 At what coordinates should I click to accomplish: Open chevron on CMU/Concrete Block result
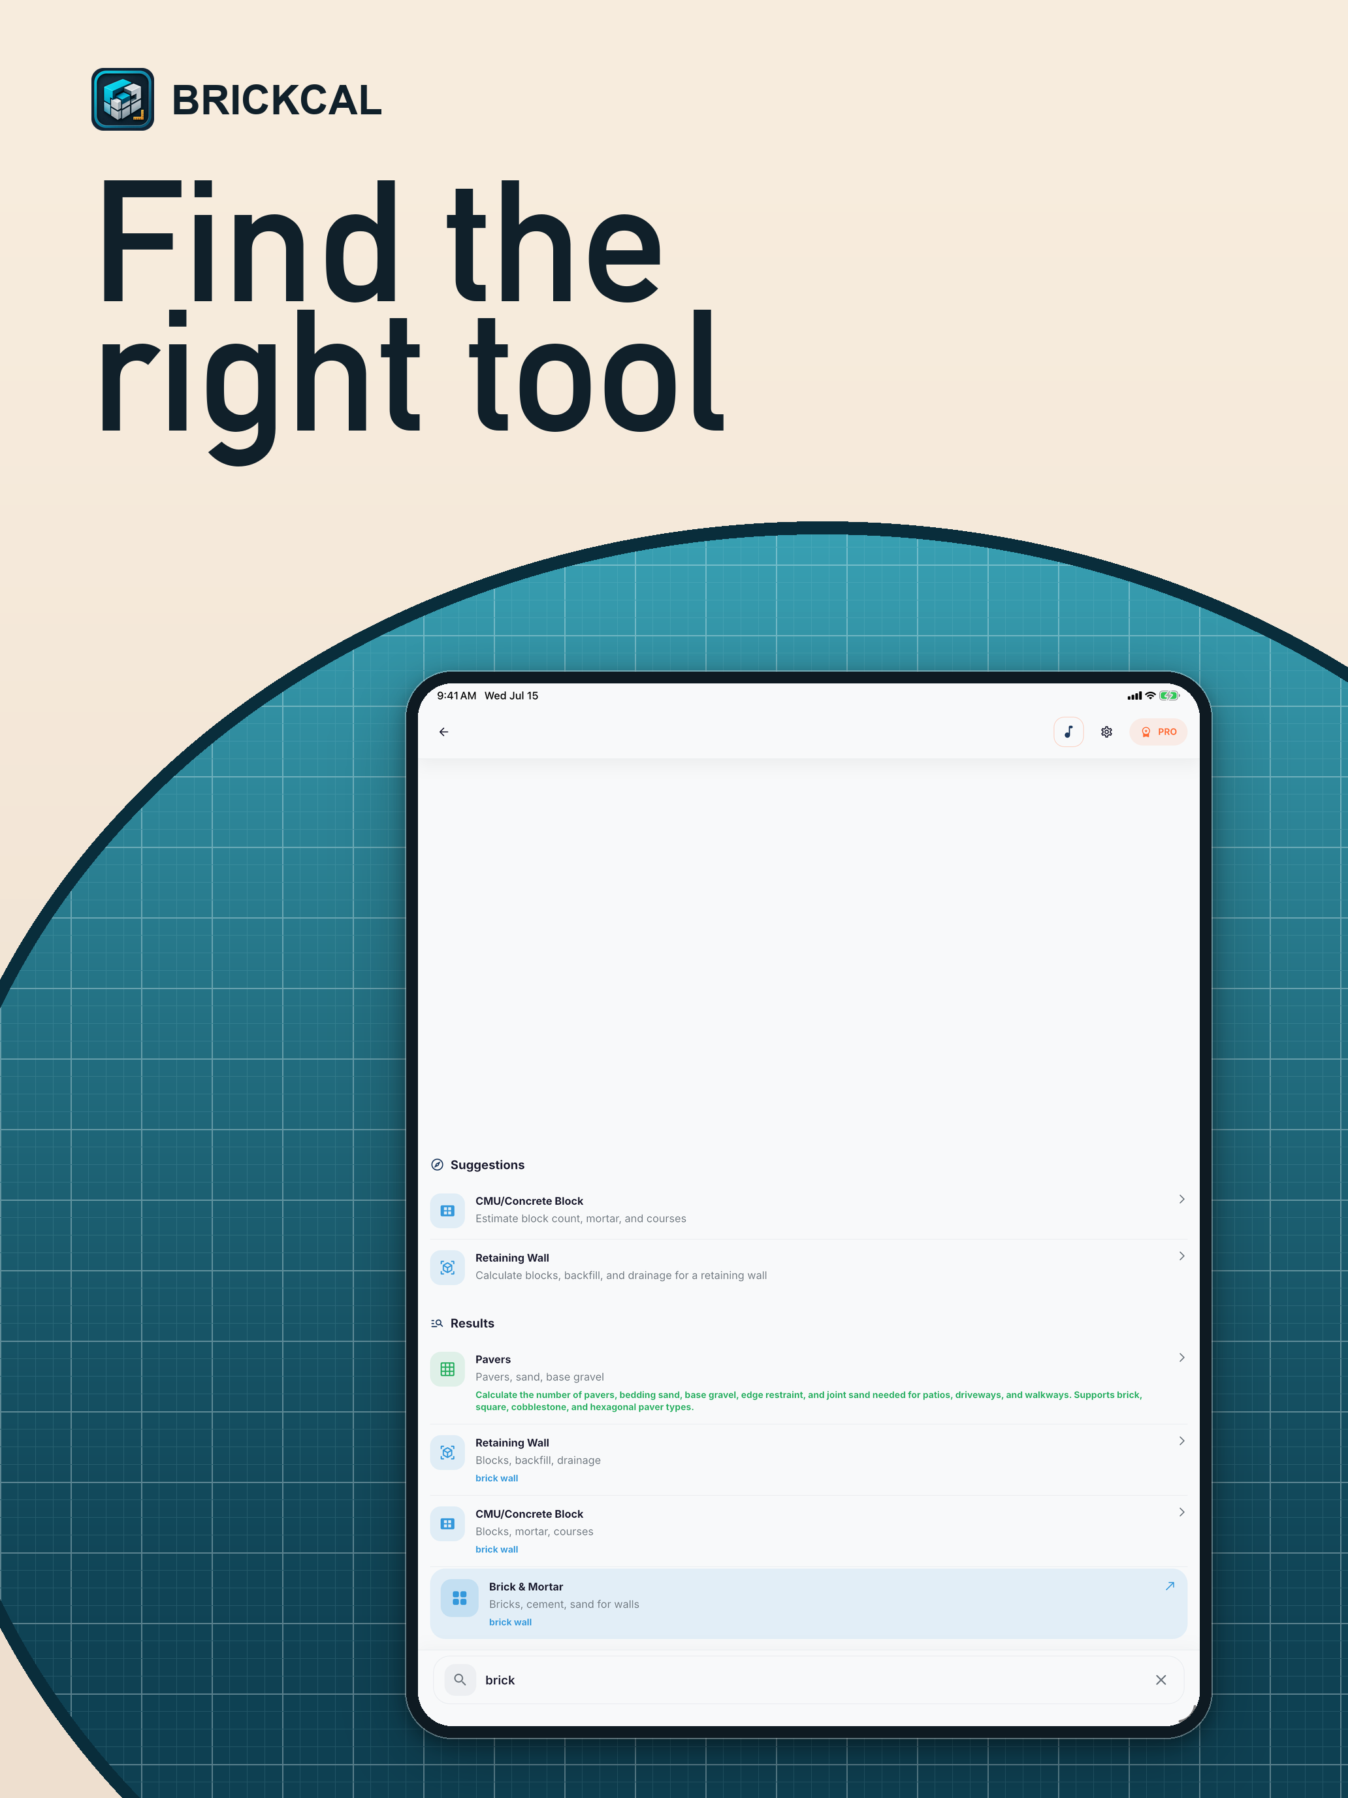1181,1512
